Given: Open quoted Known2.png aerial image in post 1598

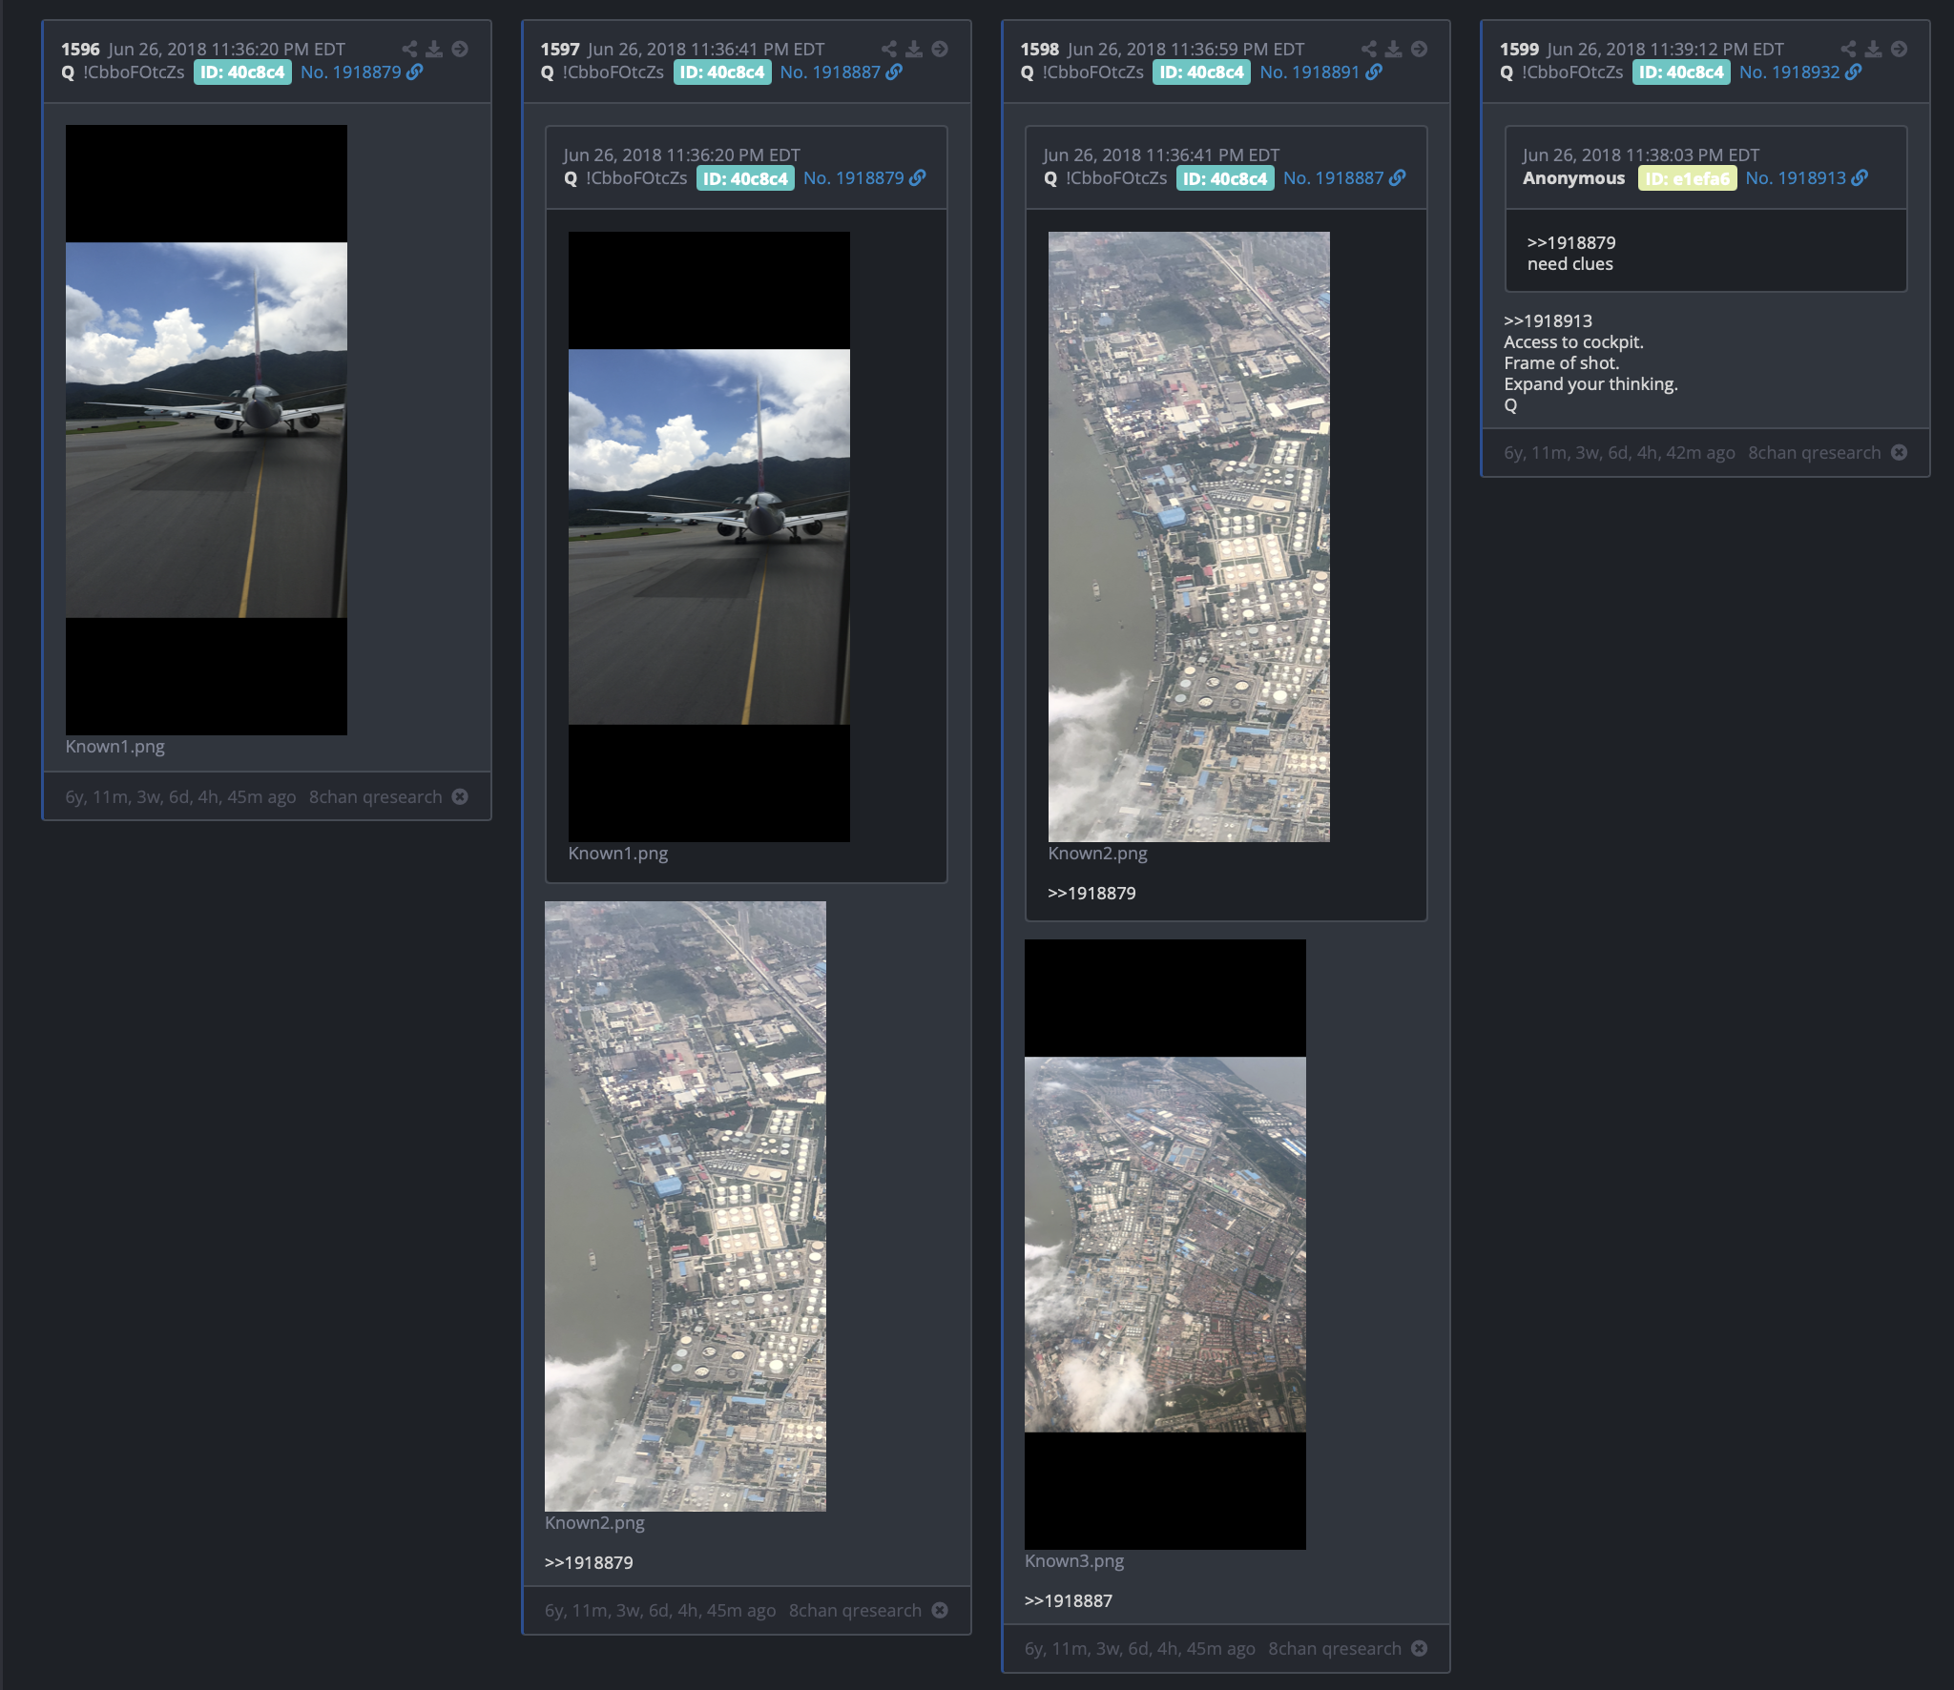Looking at the screenshot, I should click(x=1189, y=537).
